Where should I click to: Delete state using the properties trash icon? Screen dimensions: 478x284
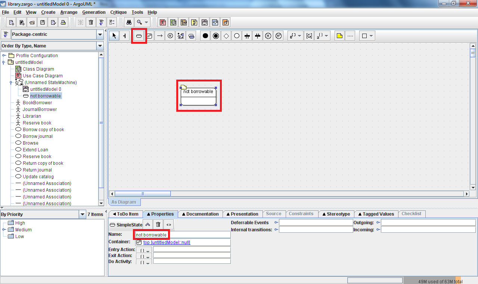coord(158,225)
